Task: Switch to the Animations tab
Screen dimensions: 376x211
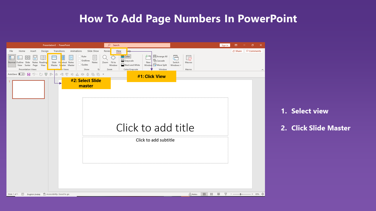Action: [76, 51]
